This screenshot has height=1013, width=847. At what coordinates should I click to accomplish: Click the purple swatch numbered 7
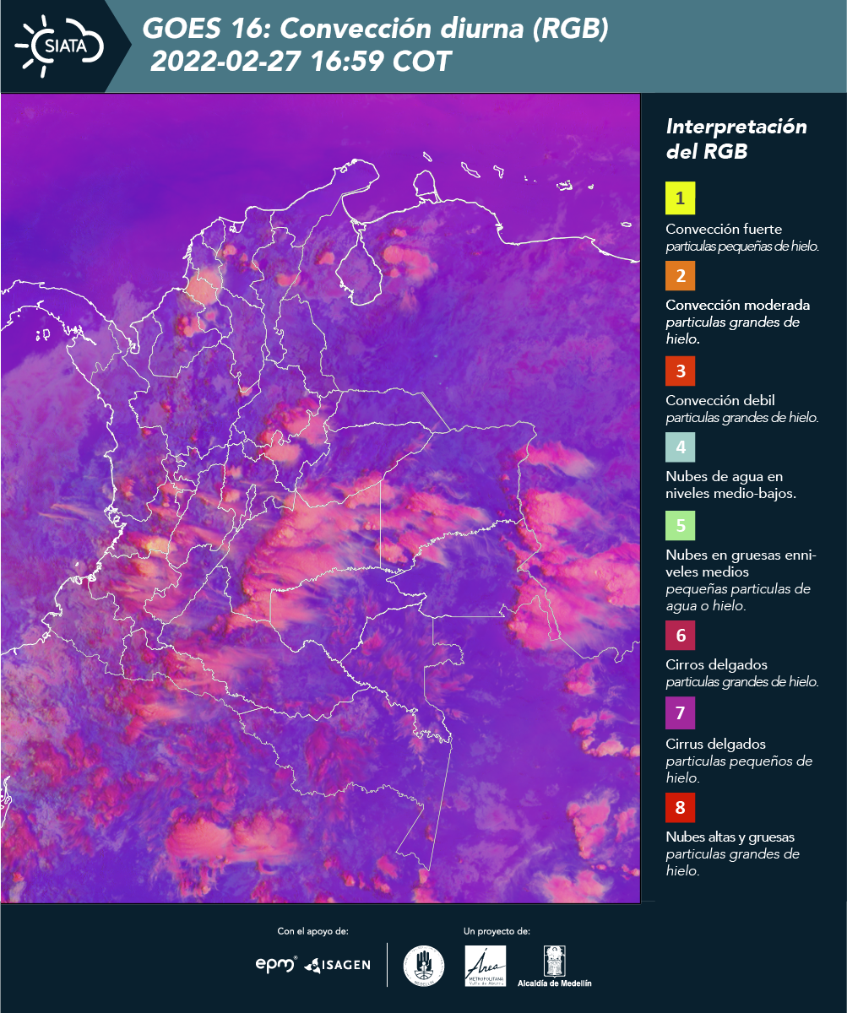click(680, 714)
